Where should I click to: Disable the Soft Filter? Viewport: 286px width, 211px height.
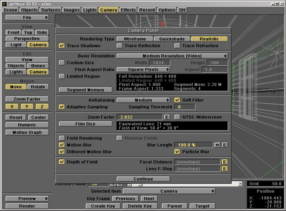coord(177,100)
